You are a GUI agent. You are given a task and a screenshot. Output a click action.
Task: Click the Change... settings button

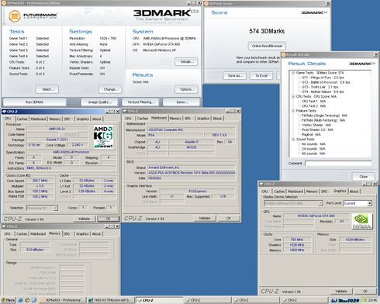[x=110, y=89]
